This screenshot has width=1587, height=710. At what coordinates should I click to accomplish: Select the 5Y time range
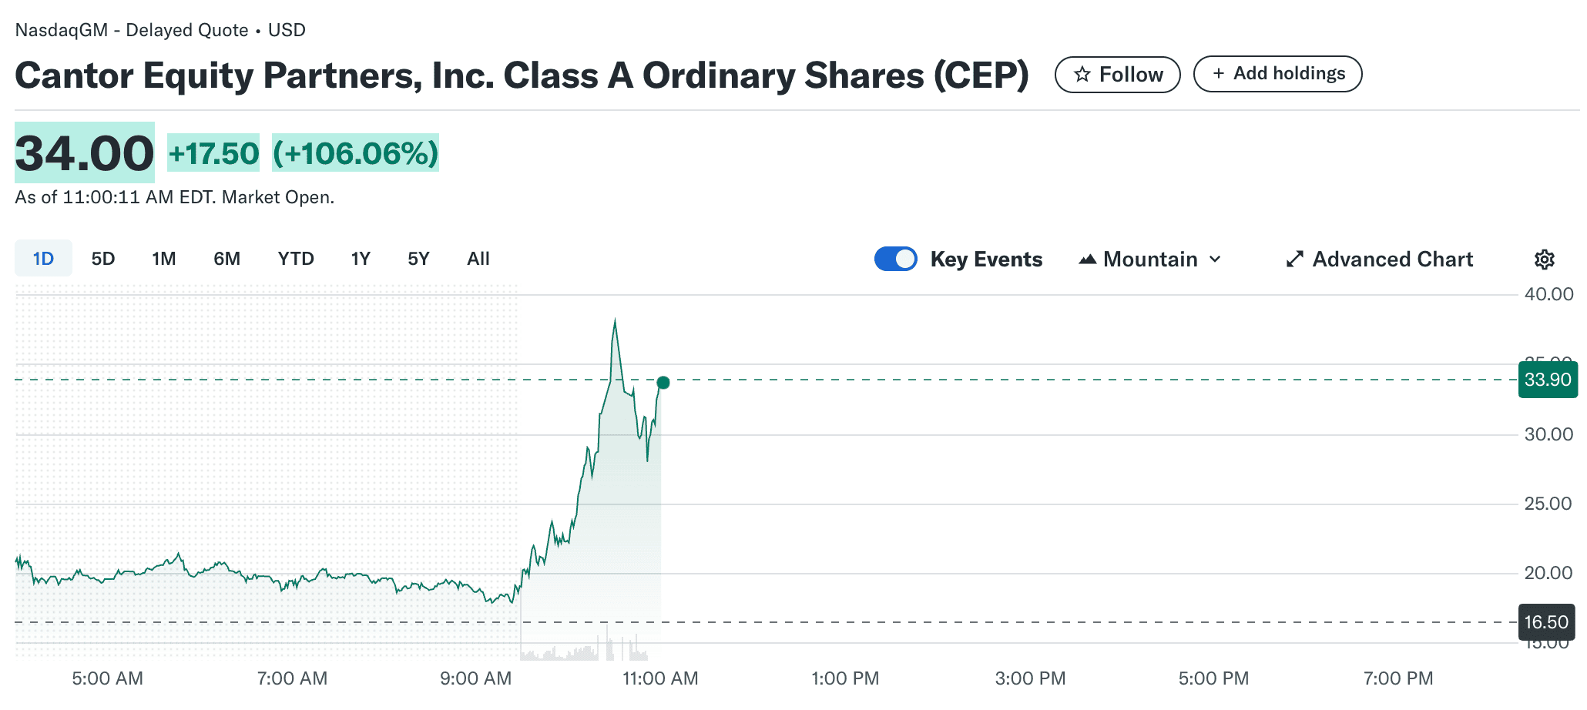pyautogui.click(x=418, y=259)
